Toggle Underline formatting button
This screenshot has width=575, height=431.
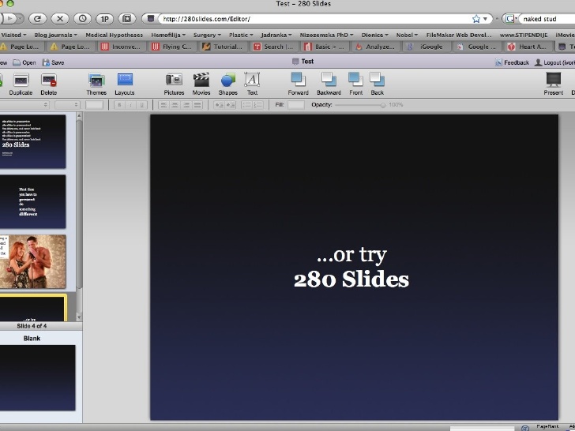(141, 105)
